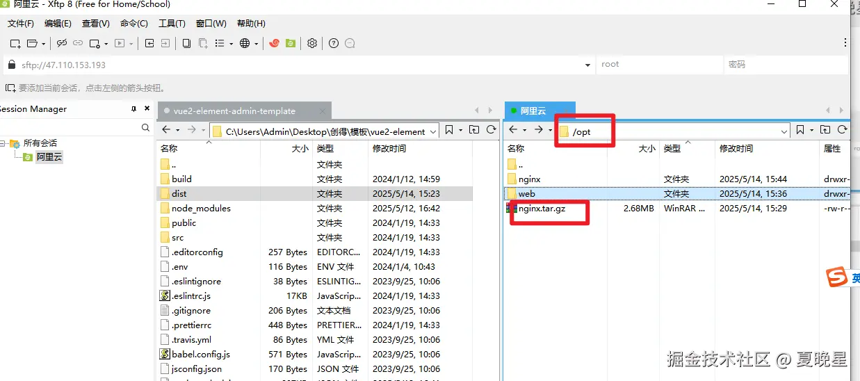860x381 pixels.
Task: Click the add-current-session arrow icon
Action: (10, 88)
